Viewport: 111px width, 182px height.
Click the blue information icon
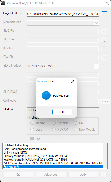(x=46, y=95)
